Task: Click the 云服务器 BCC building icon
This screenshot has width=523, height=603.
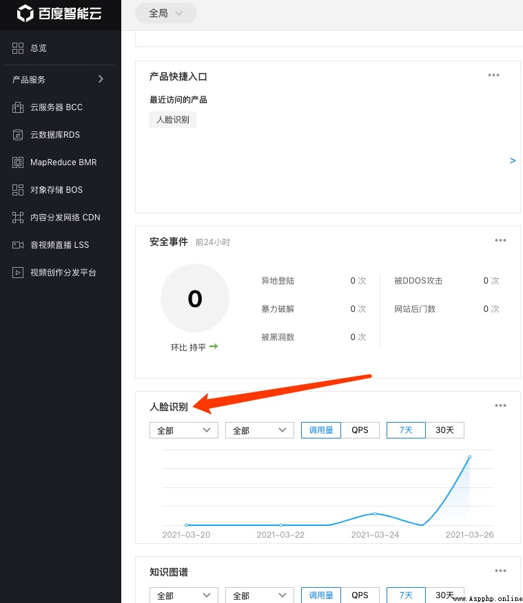Action: point(18,107)
